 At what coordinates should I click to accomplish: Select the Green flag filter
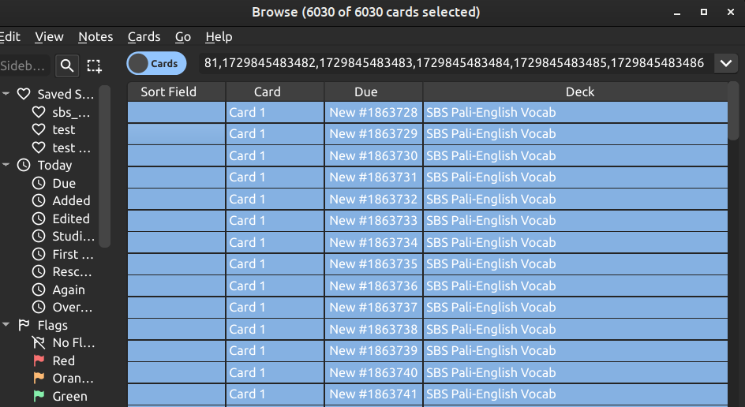click(x=69, y=396)
